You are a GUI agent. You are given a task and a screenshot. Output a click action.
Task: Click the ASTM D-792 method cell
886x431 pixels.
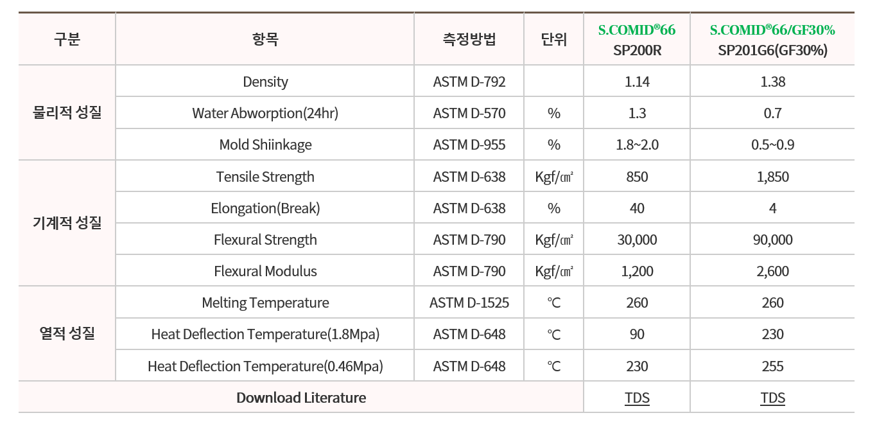[x=469, y=82]
